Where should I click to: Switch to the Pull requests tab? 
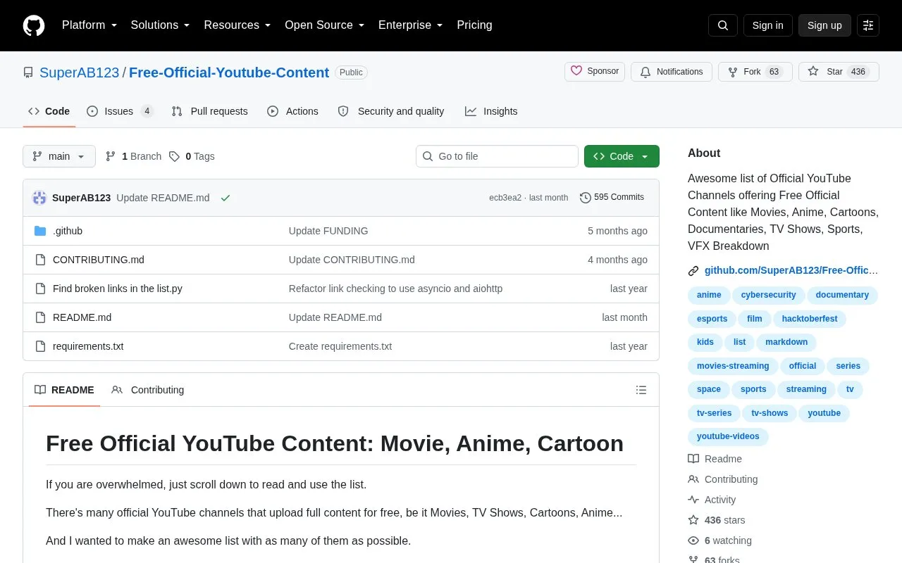[x=210, y=111]
